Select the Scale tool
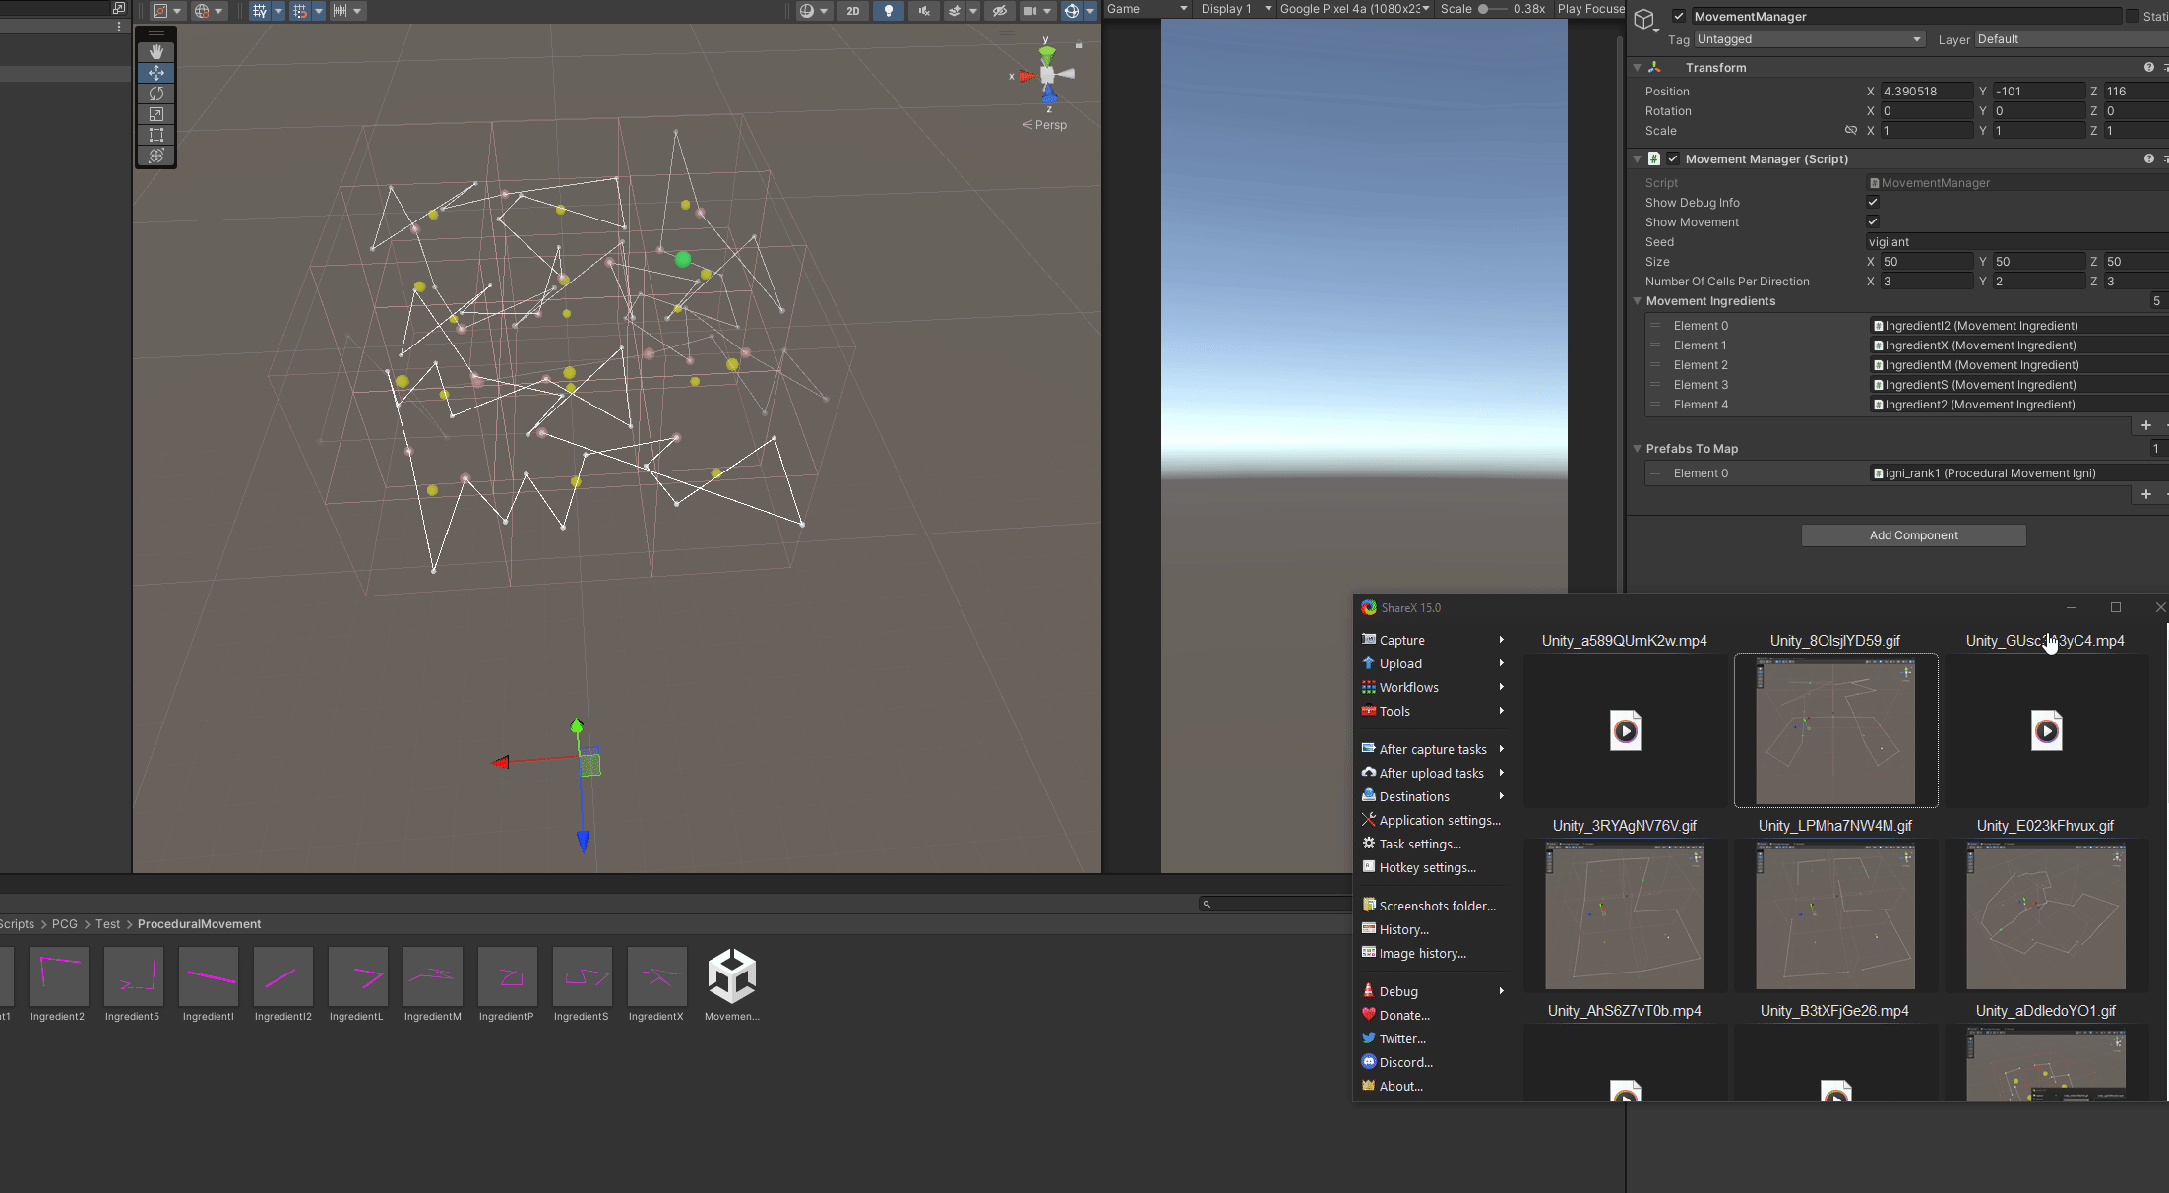Screen dimensions: 2169x1193 (156, 114)
